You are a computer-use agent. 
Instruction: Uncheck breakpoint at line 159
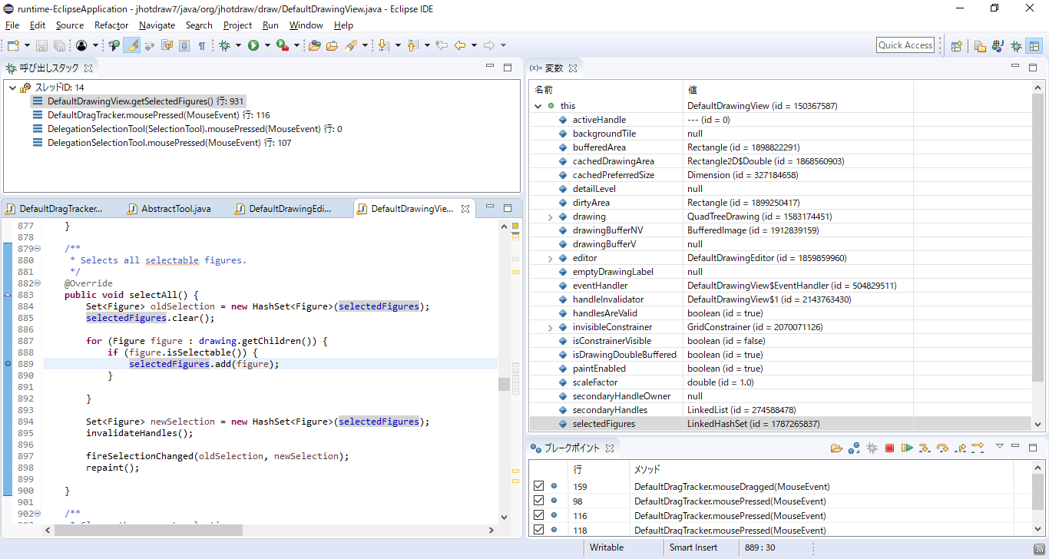pos(538,486)
